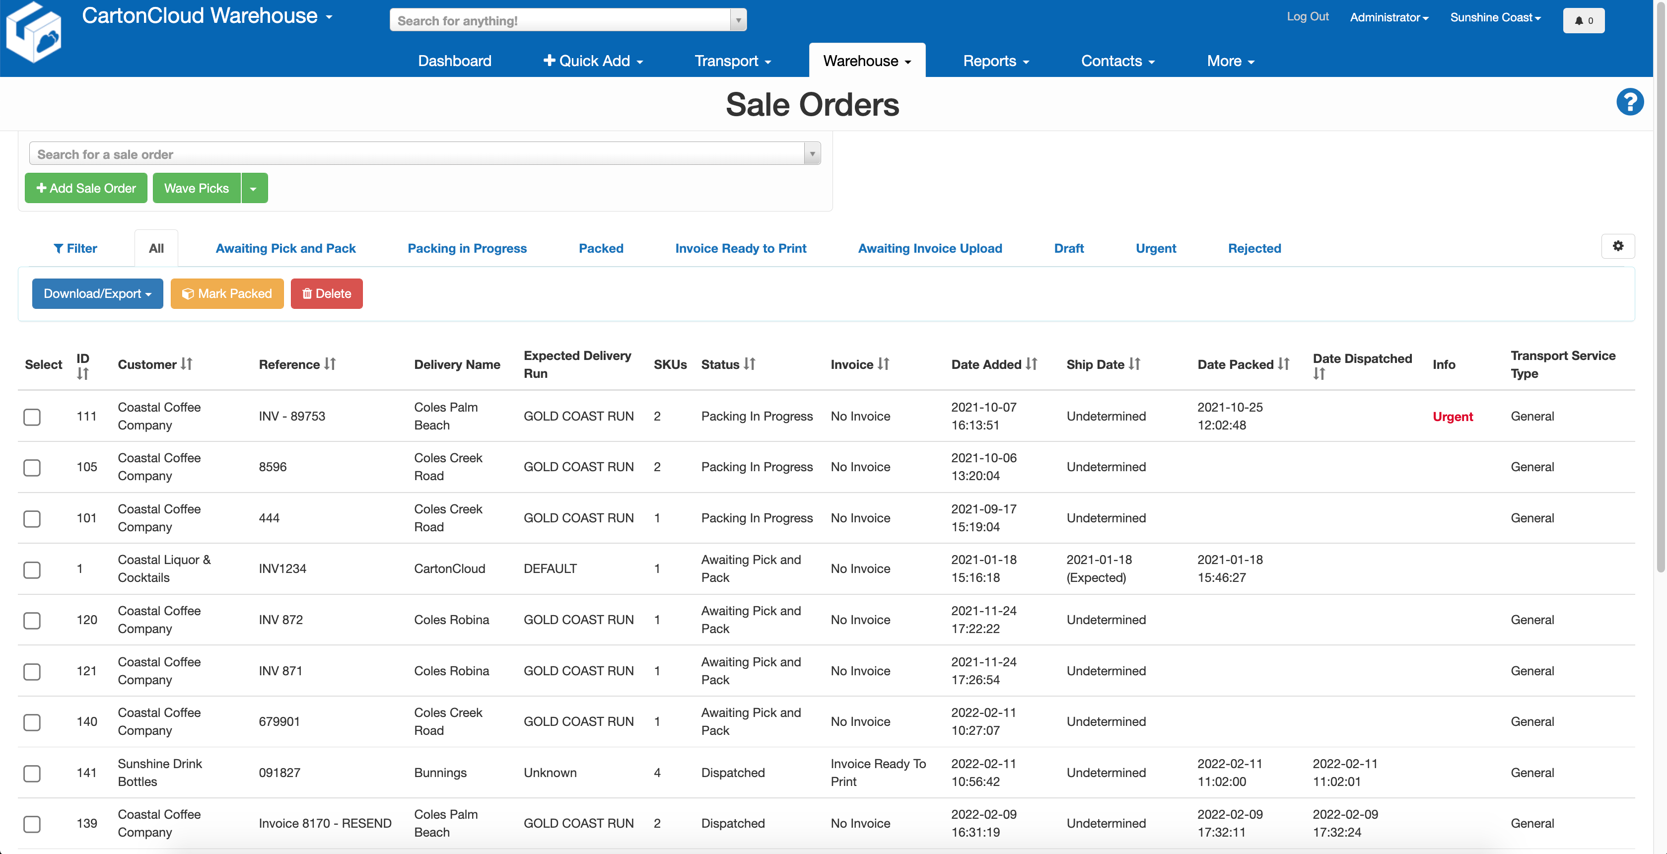Click the Mark Packed button
Image resolution: width=1667 pixels, height=854 pixels.
(x=227, y=293)
